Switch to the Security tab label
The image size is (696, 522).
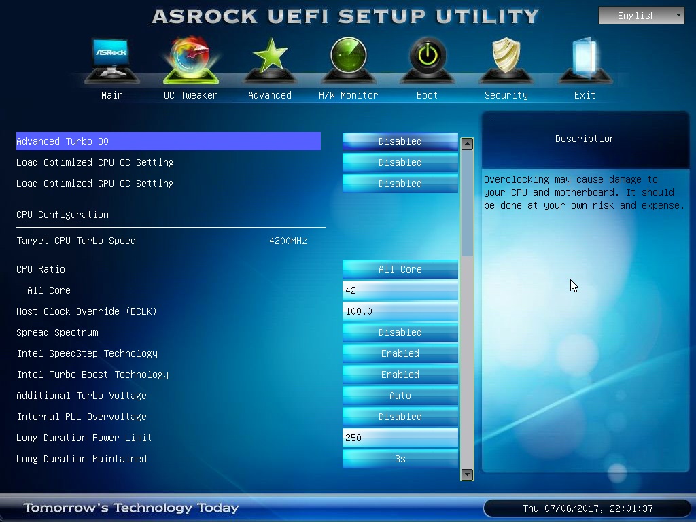(x=506, y=95)
